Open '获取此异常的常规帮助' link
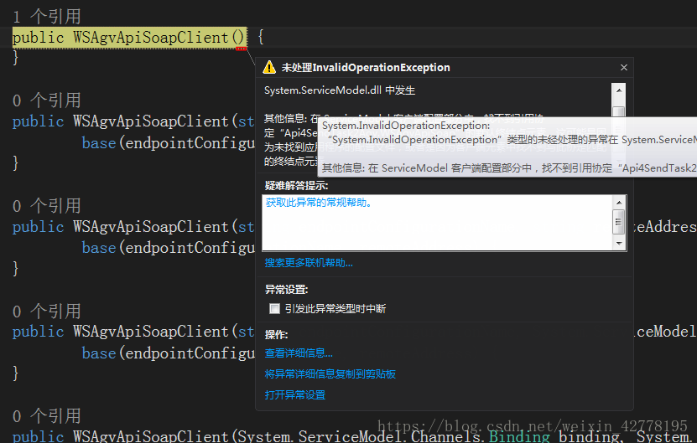Screen dimensions: 697x443 pos(318,203)
